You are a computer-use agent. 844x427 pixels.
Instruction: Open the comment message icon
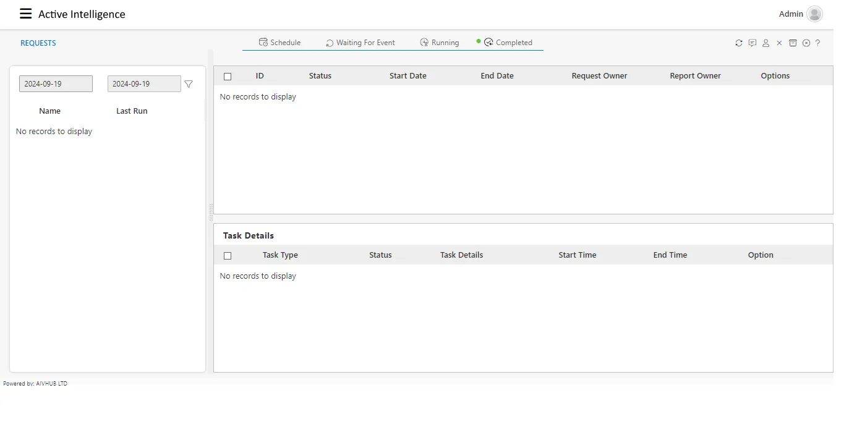pyautogui.click(x=752, y=43)
